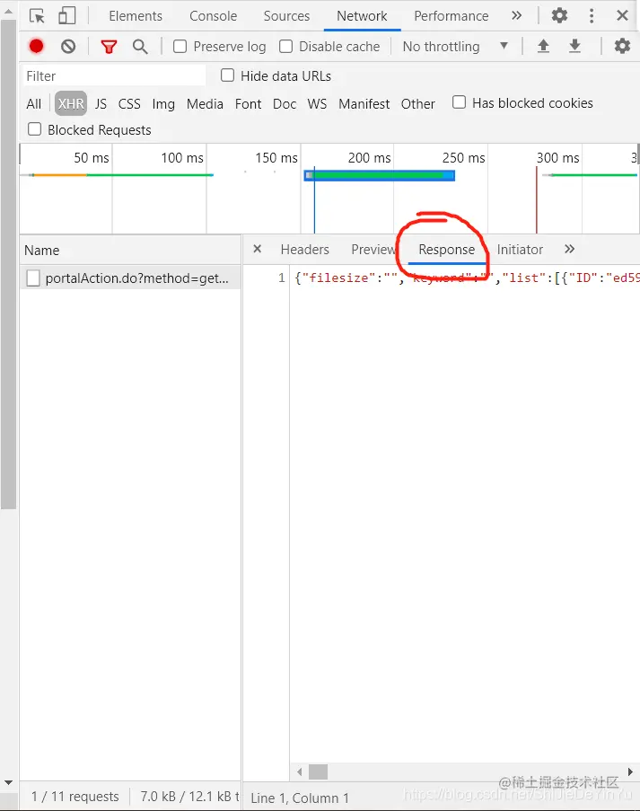Click the Name column header
Image resolution: width=640 pixels, height=811 pixels.
point(130,251)
